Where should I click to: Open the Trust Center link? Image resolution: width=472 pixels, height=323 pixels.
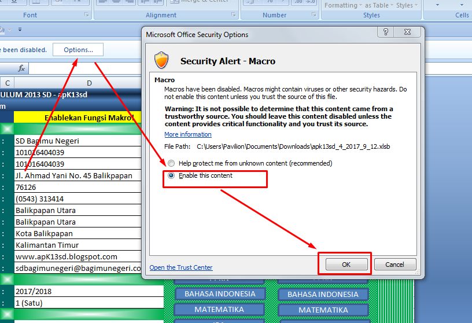click(181, 267)
